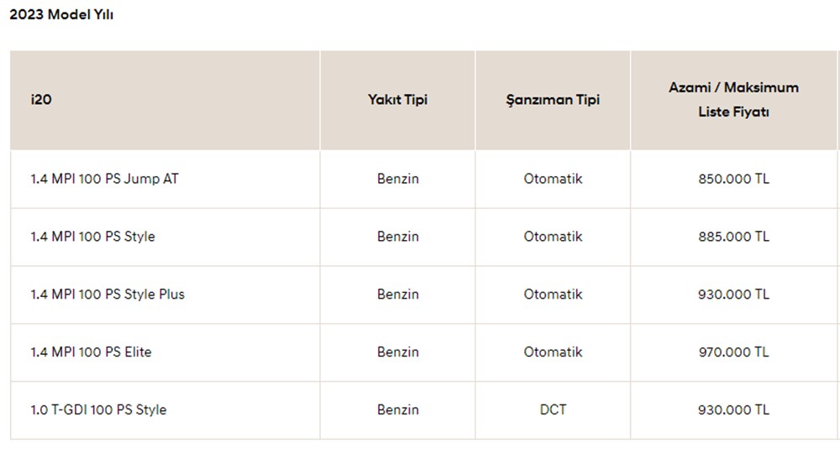
Task: Click the 850.000 TL price
Action: [x=733, y=179]
